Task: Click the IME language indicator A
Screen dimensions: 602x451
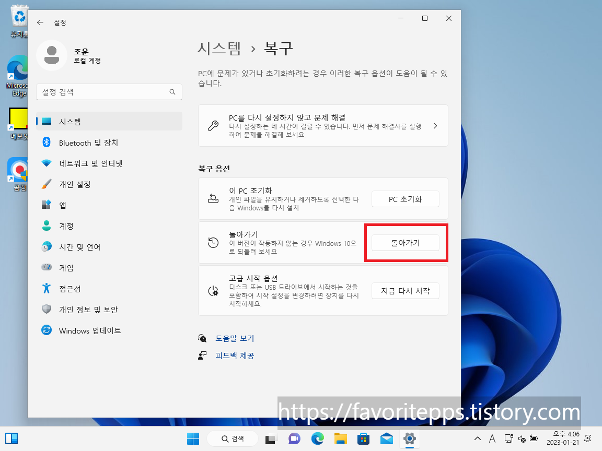Action: 492,438
